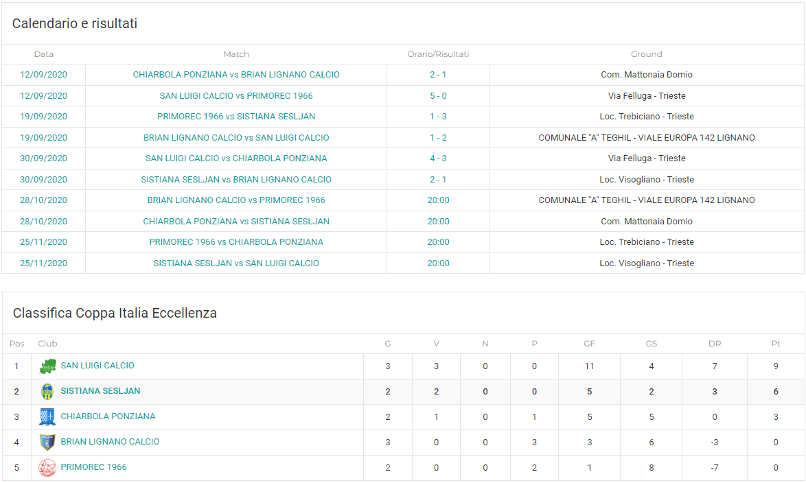Open SISTIANA SESLJAN team link in standings
Screen dimensions: 806x483
click(100, 391)
